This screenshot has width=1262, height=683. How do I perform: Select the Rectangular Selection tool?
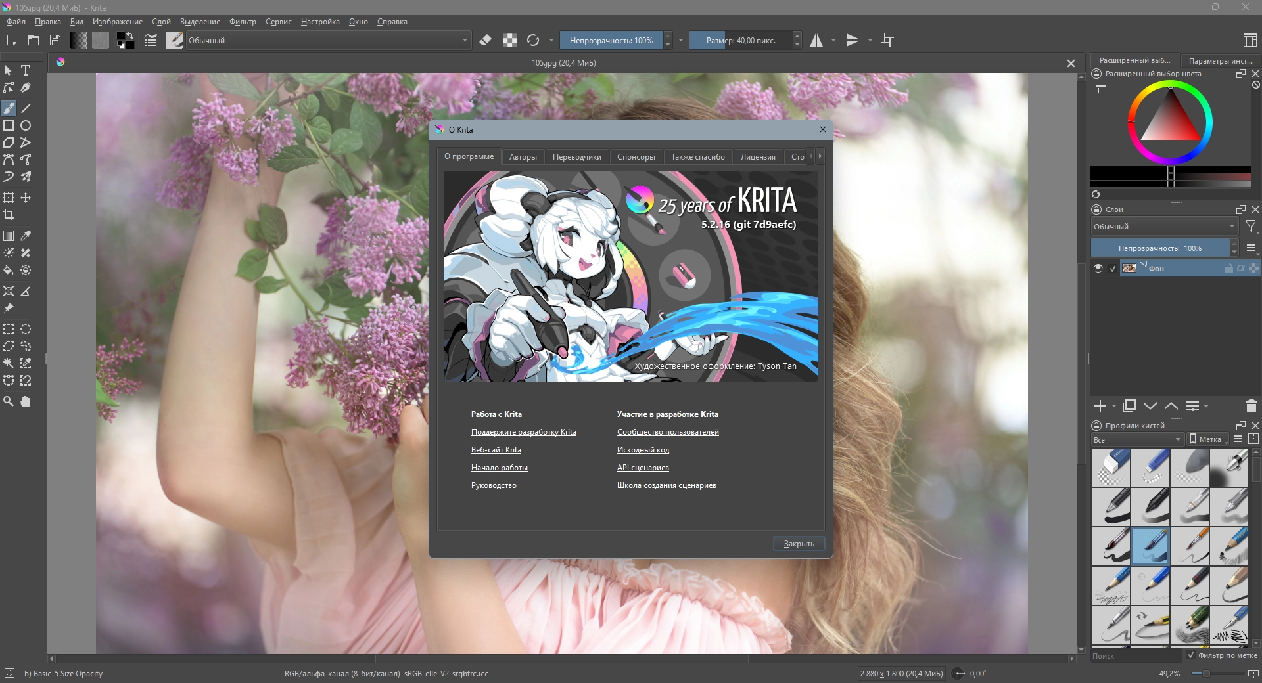point(9,329)
